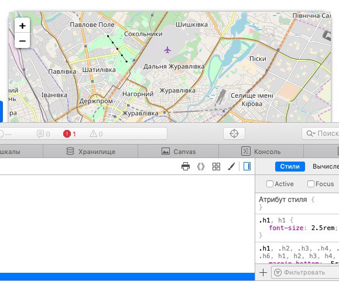Click the Селище імені Кірова label

252,100
